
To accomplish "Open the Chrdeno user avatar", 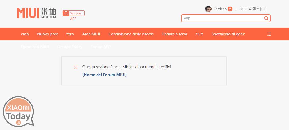I will tap(208, 9).
